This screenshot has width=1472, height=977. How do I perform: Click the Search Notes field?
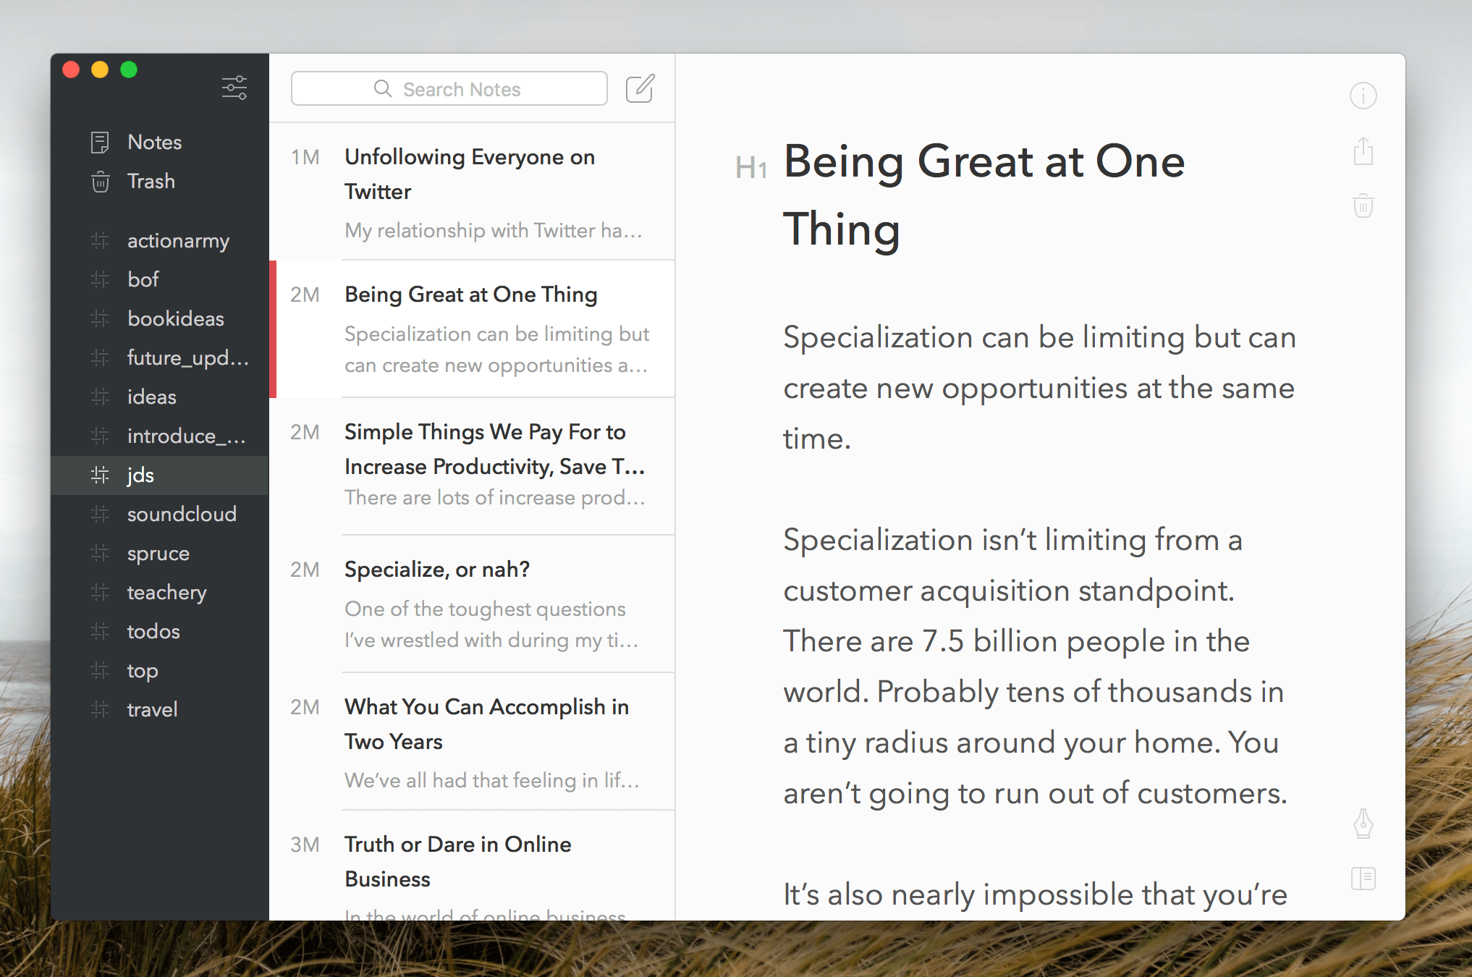(449, 89)
